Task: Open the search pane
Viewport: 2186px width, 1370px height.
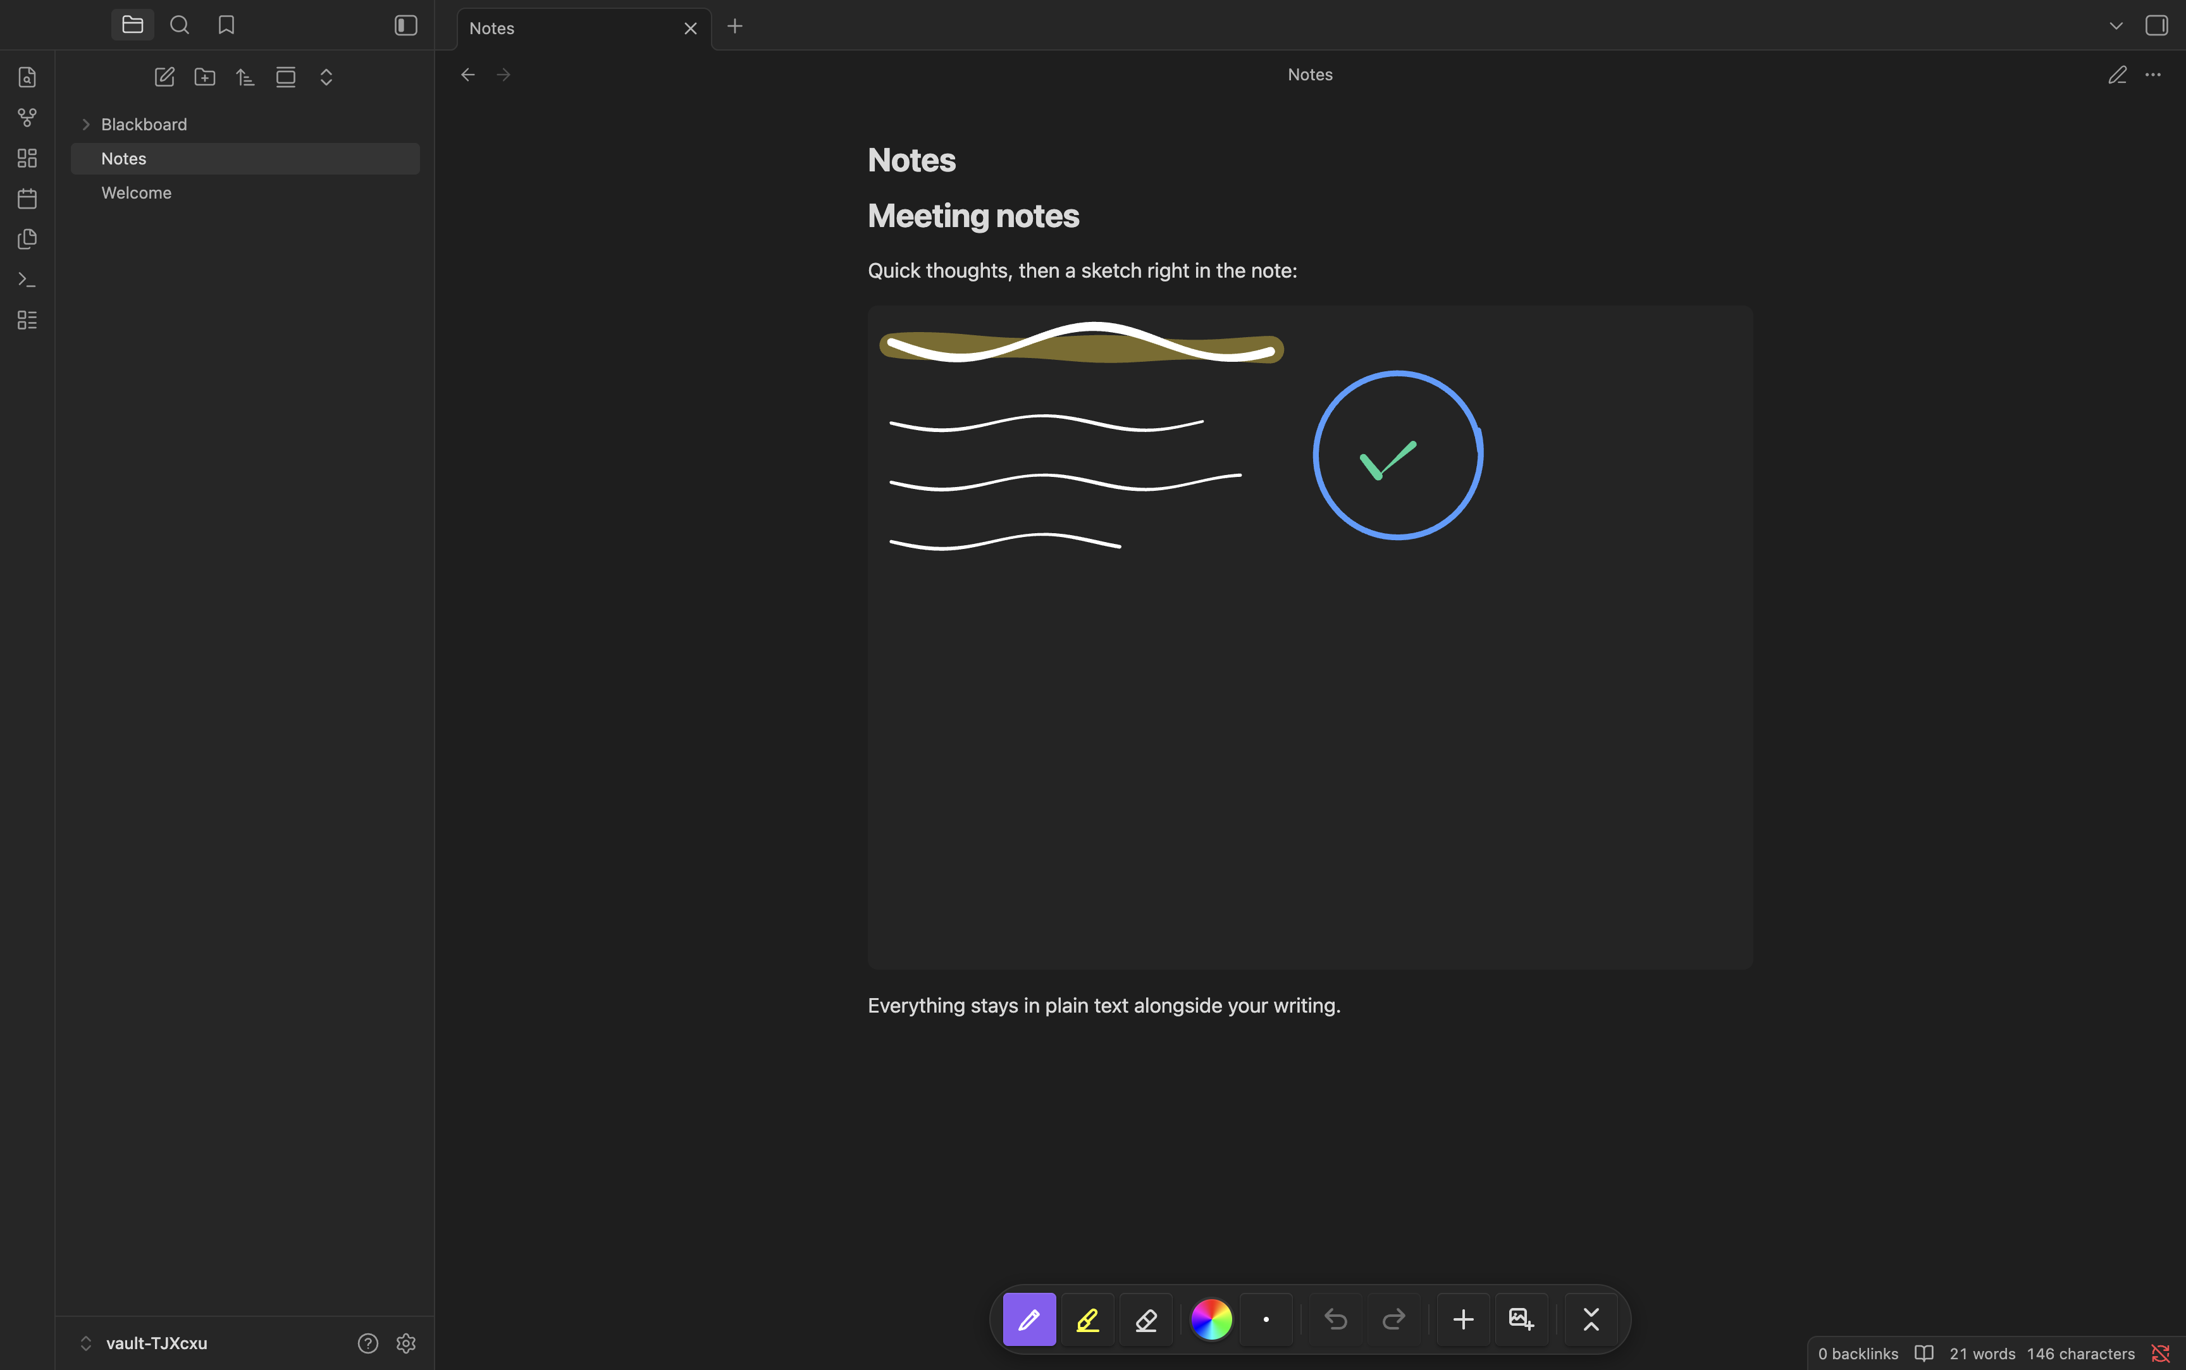Action: pyautogui.click(x=180, y=25)
